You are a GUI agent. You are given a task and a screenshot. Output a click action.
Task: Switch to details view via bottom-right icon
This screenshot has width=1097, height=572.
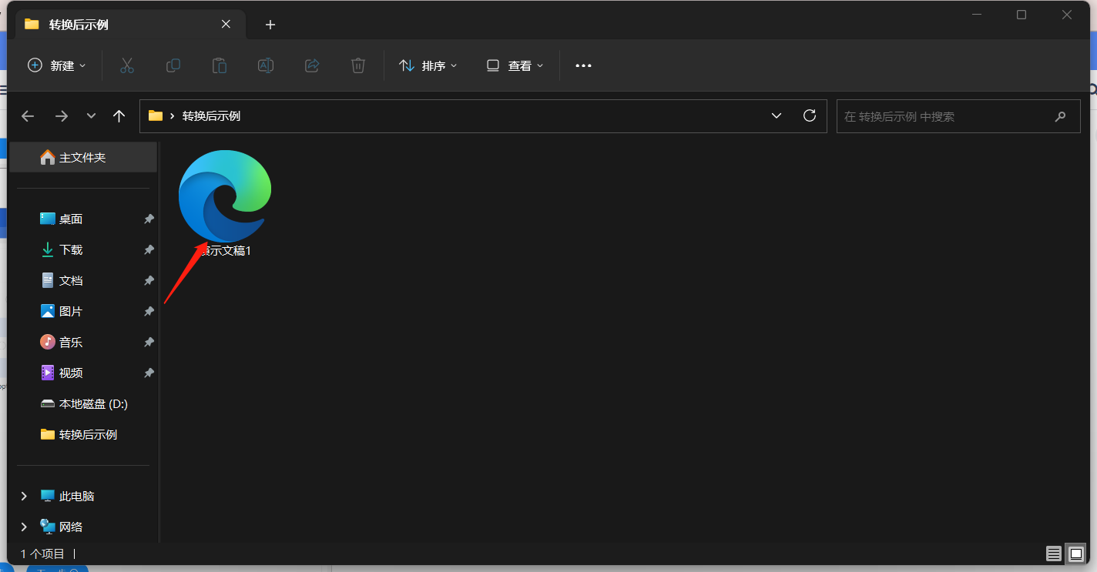[1053, 554]
